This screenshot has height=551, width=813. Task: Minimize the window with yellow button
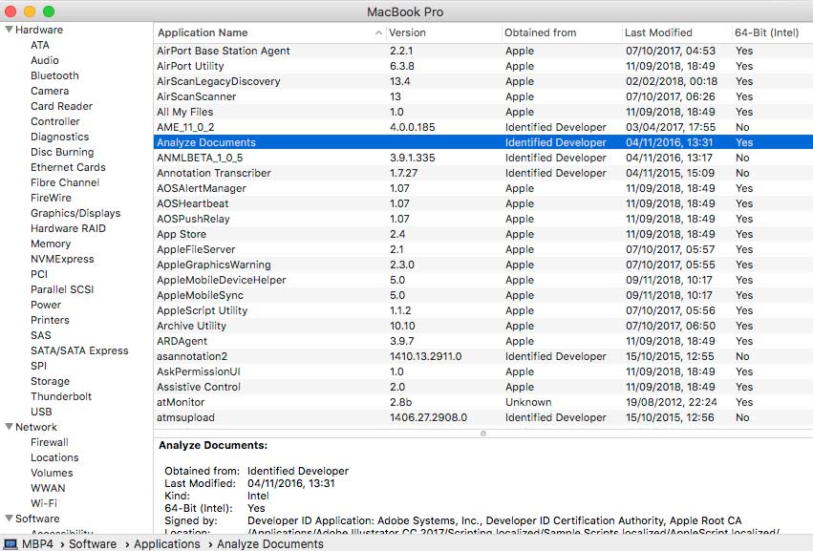(30, 11)
